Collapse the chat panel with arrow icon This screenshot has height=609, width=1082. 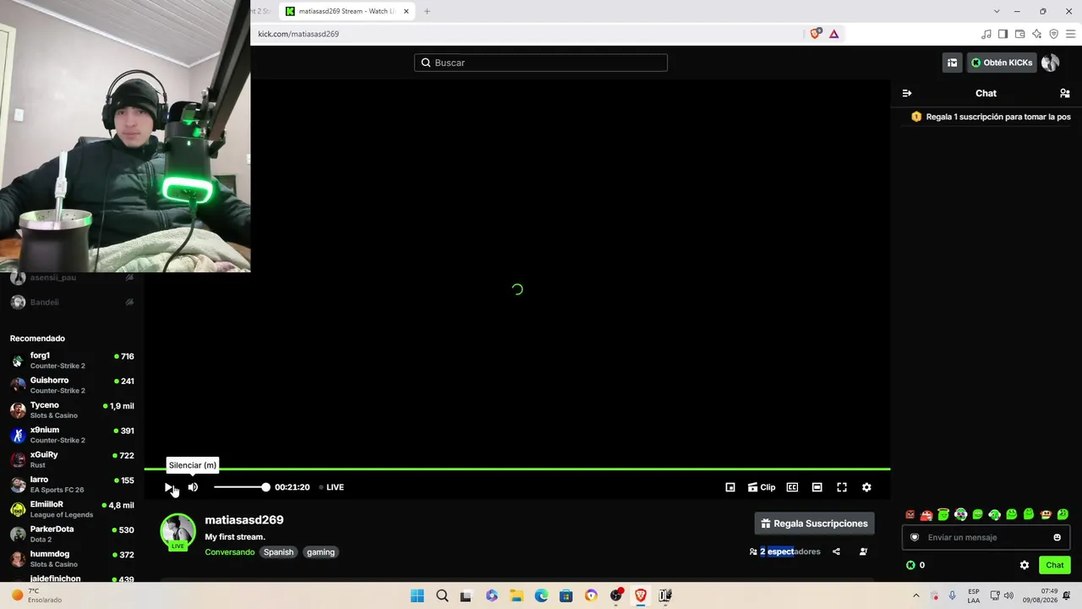point(907,93)
